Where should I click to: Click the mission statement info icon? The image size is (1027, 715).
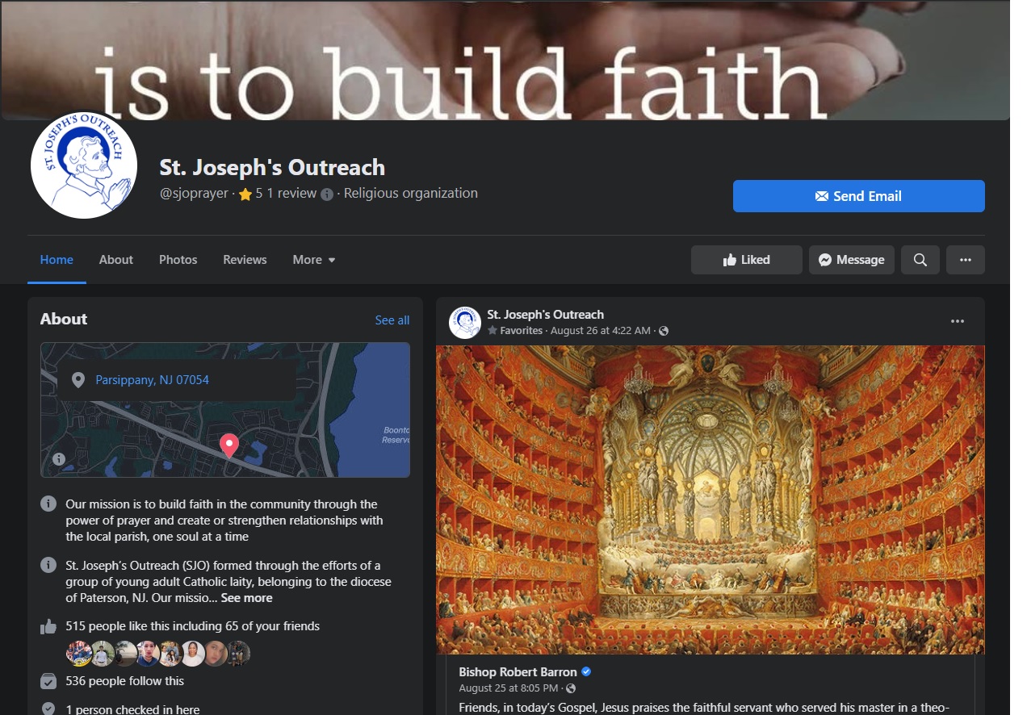(48, 504)
